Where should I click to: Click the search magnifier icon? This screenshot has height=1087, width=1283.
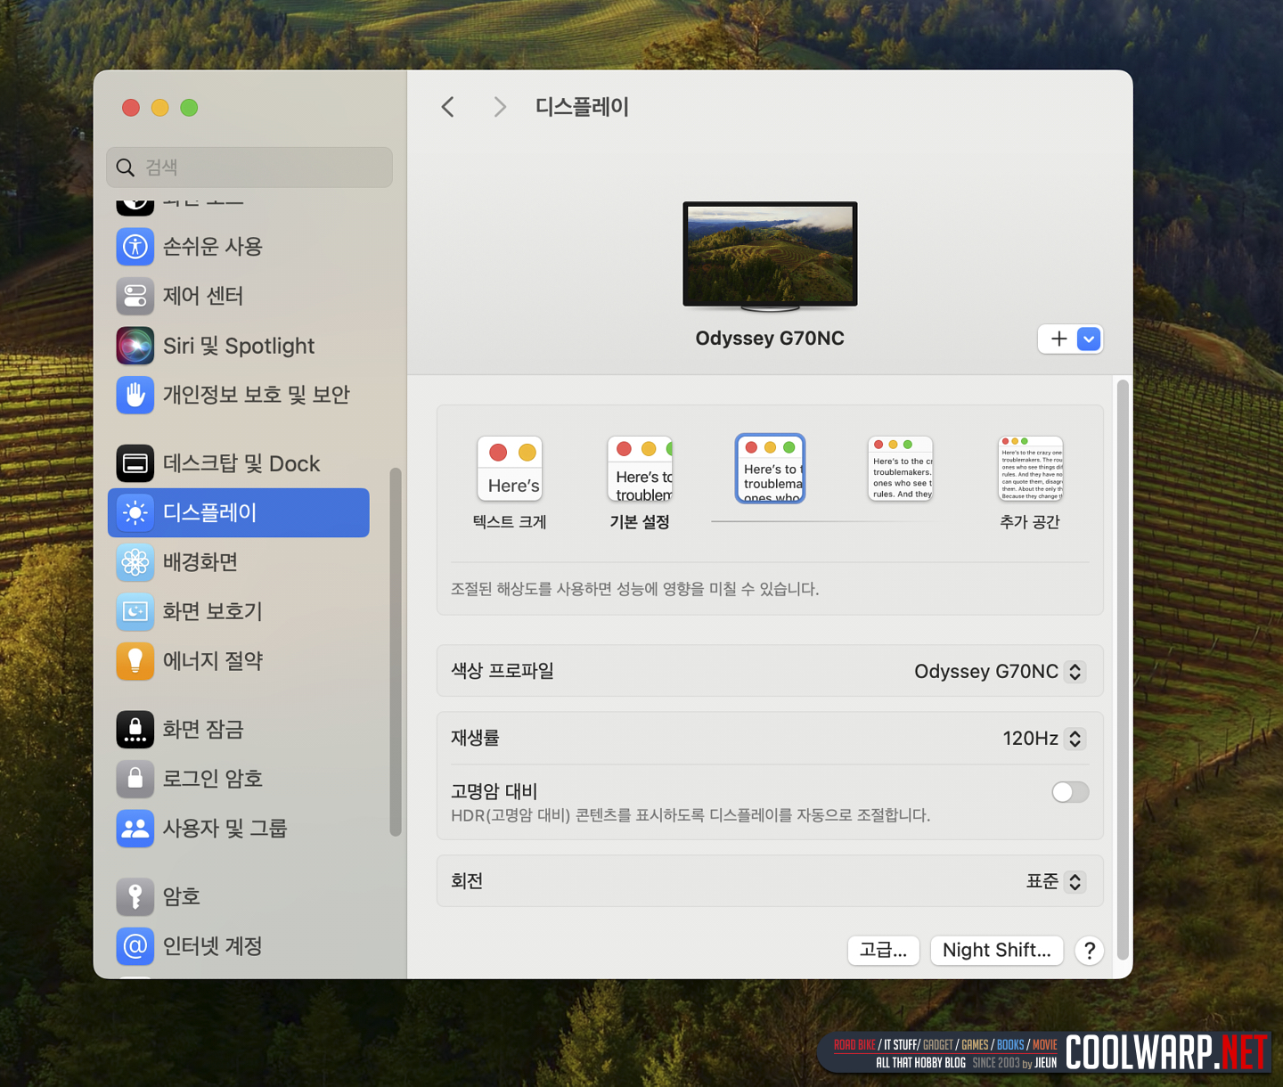[x=126, y=168]
